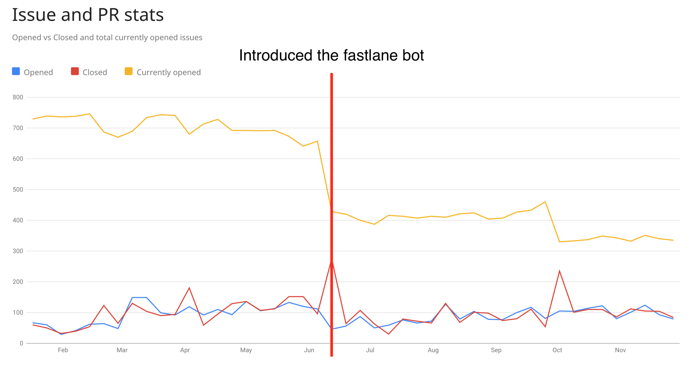Click the Nov label on the x-axis
This screenshot has height=366, width=692.
(x=620, y=350)
